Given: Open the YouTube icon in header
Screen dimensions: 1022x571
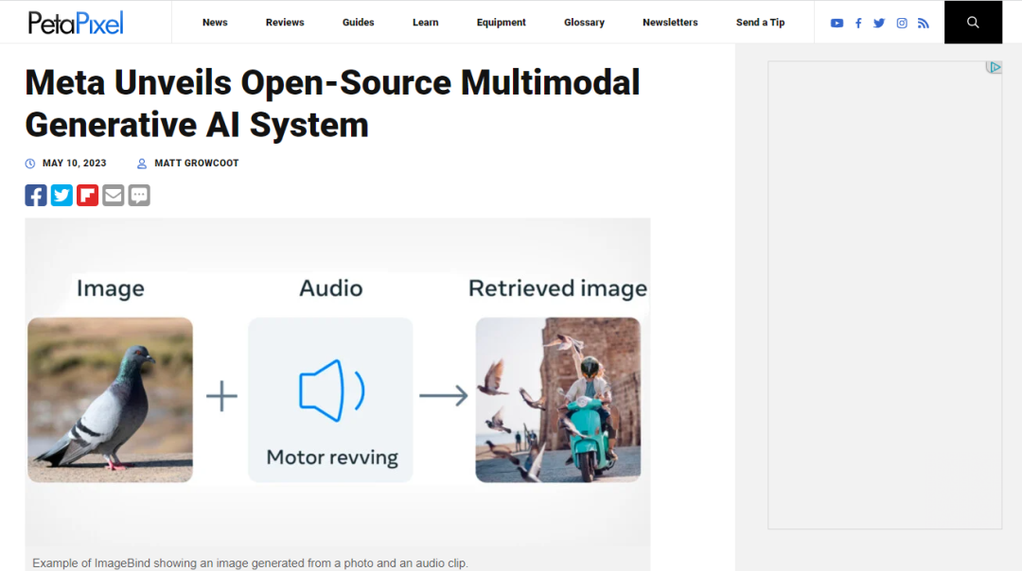Looking at the screenshot, I should click(837, 23).
